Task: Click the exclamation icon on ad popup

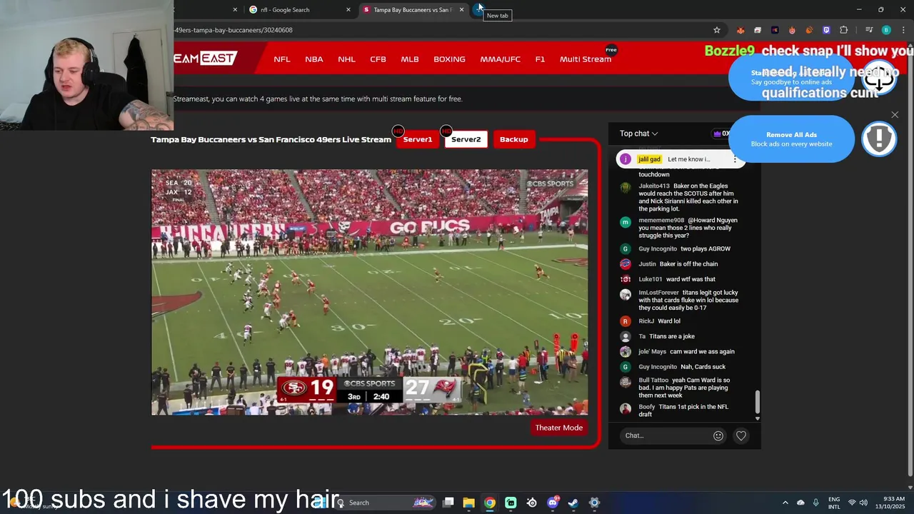Action: tap(879, 139)
